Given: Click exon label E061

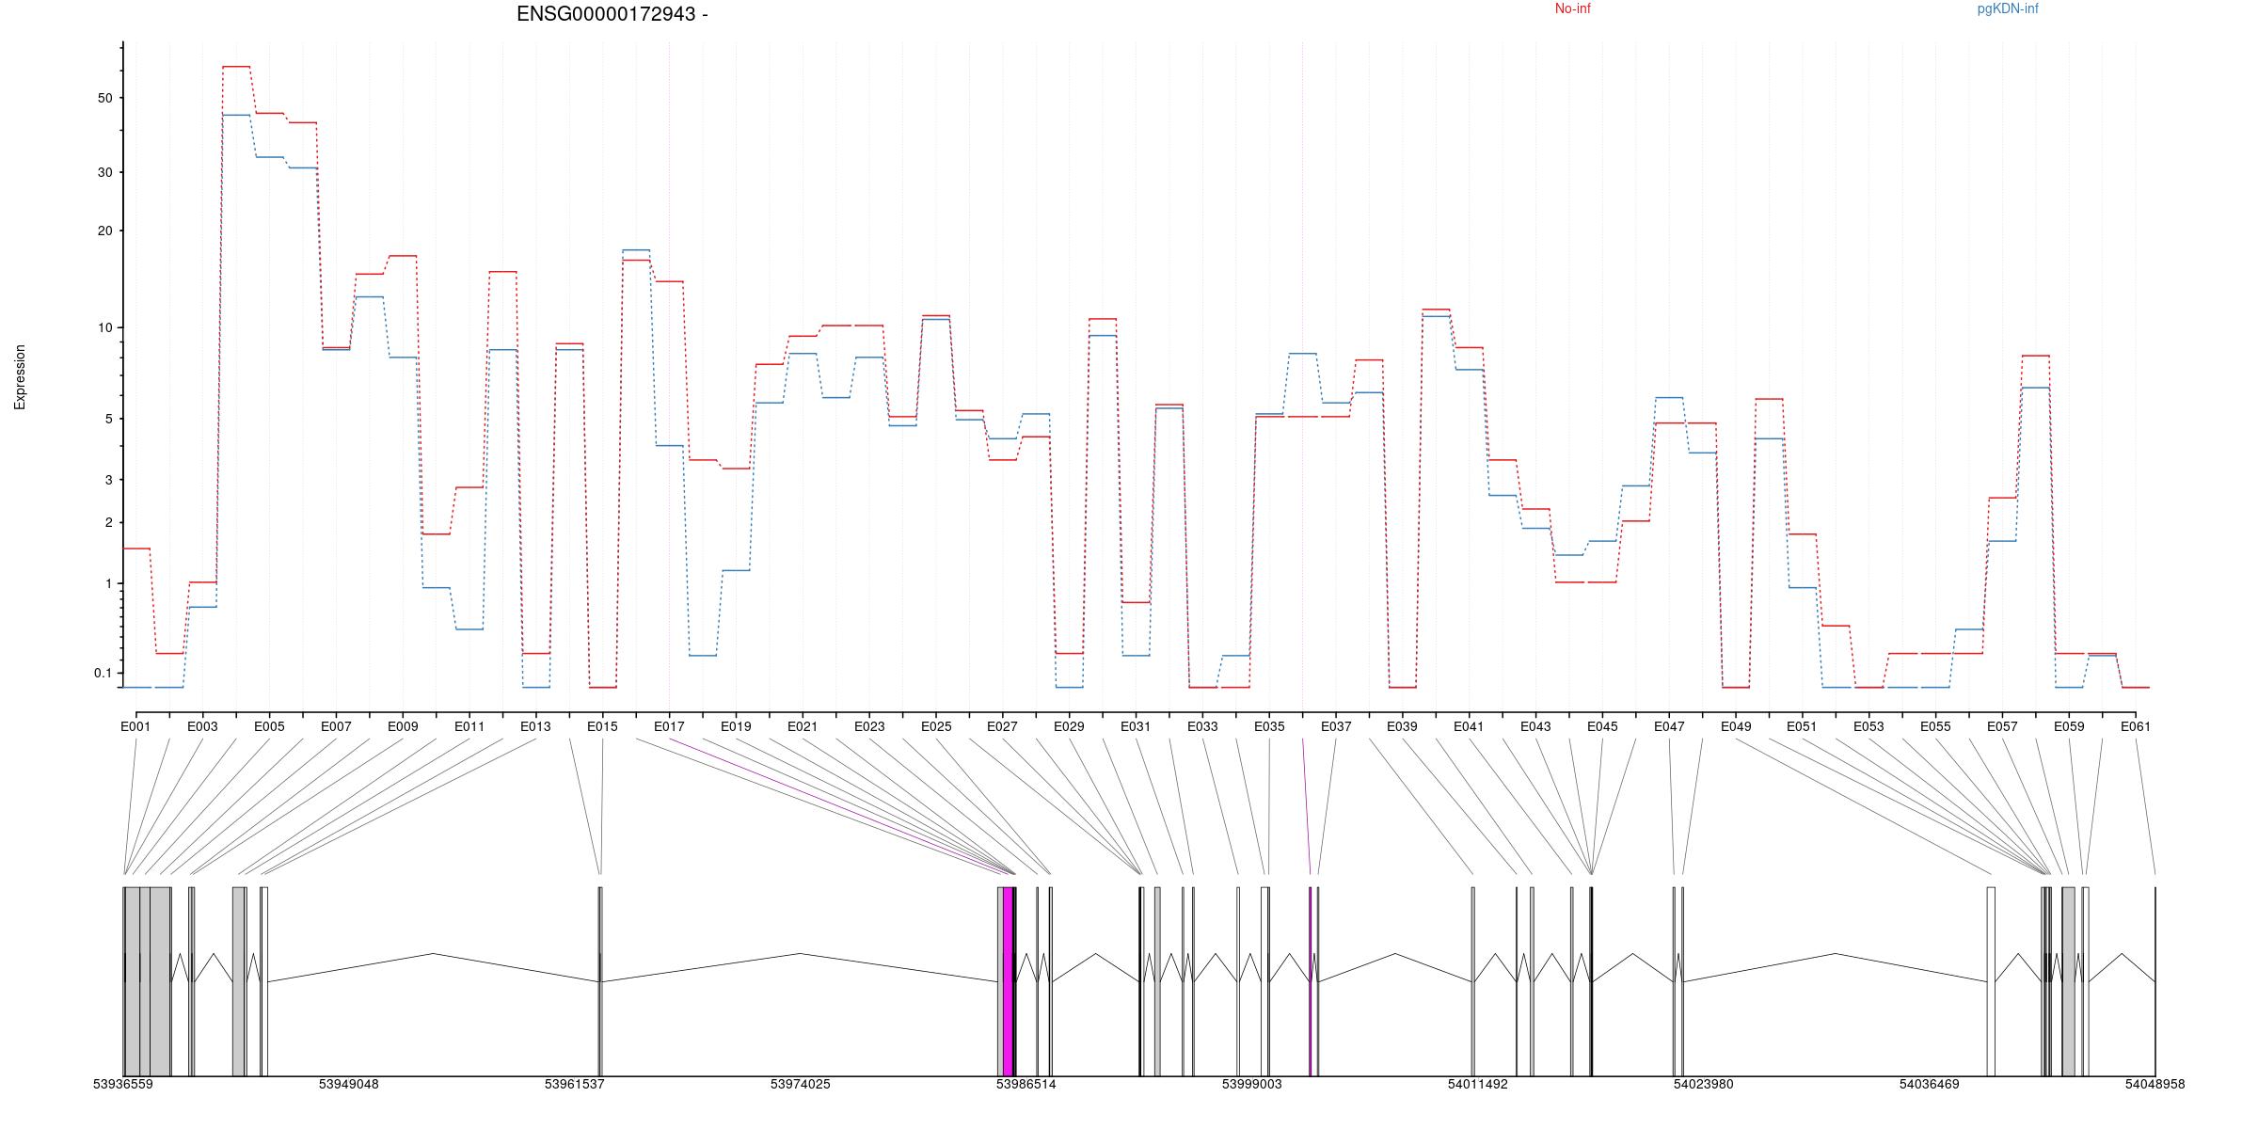Looking at the screenshot, I should [2136, 726].
